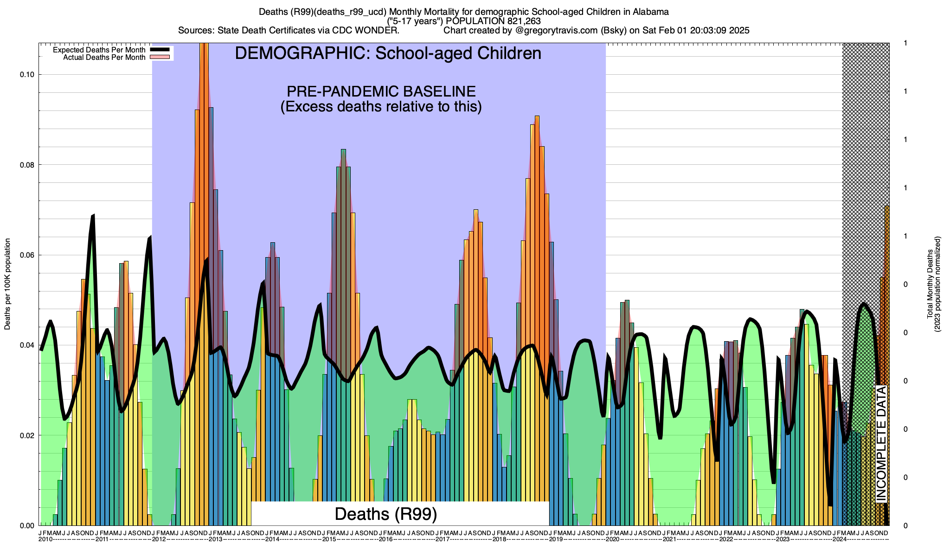Click the 2010 year label on x-axis
Image resolution: width=950 pixels, height=557 pixels.
point(45,539)
